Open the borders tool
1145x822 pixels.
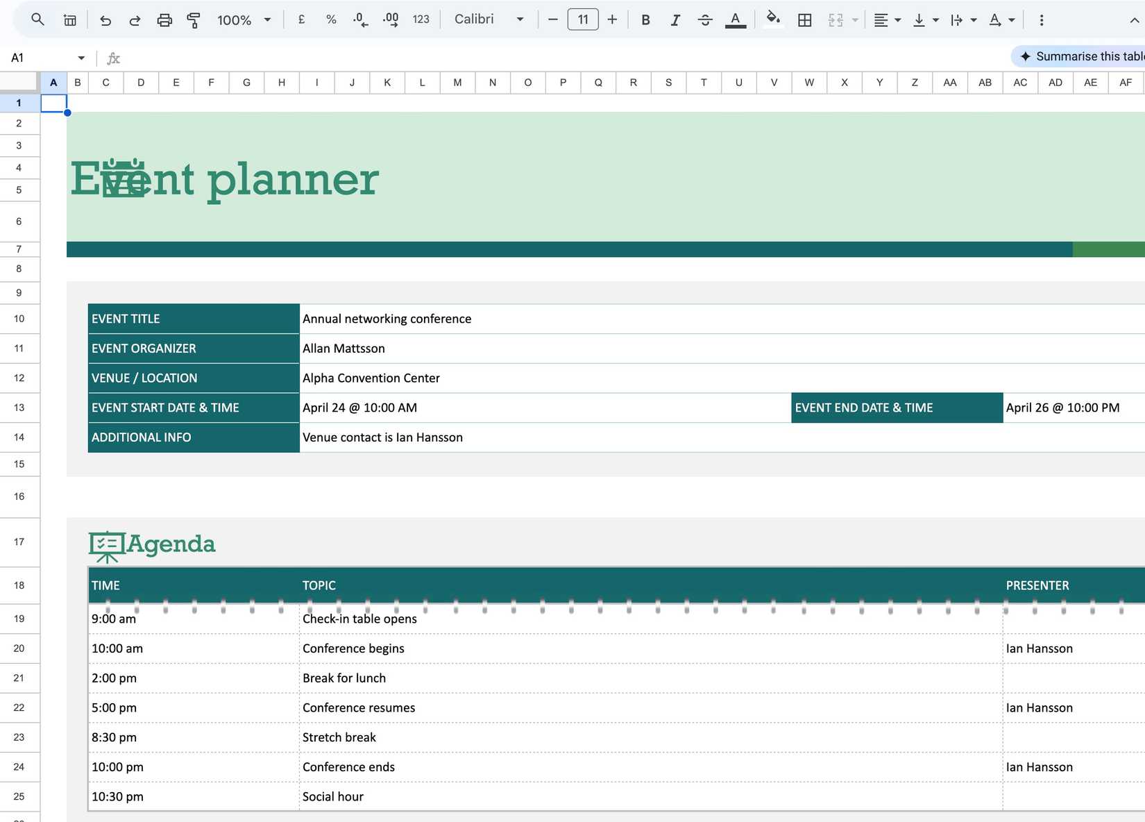(x=804, y=19)
